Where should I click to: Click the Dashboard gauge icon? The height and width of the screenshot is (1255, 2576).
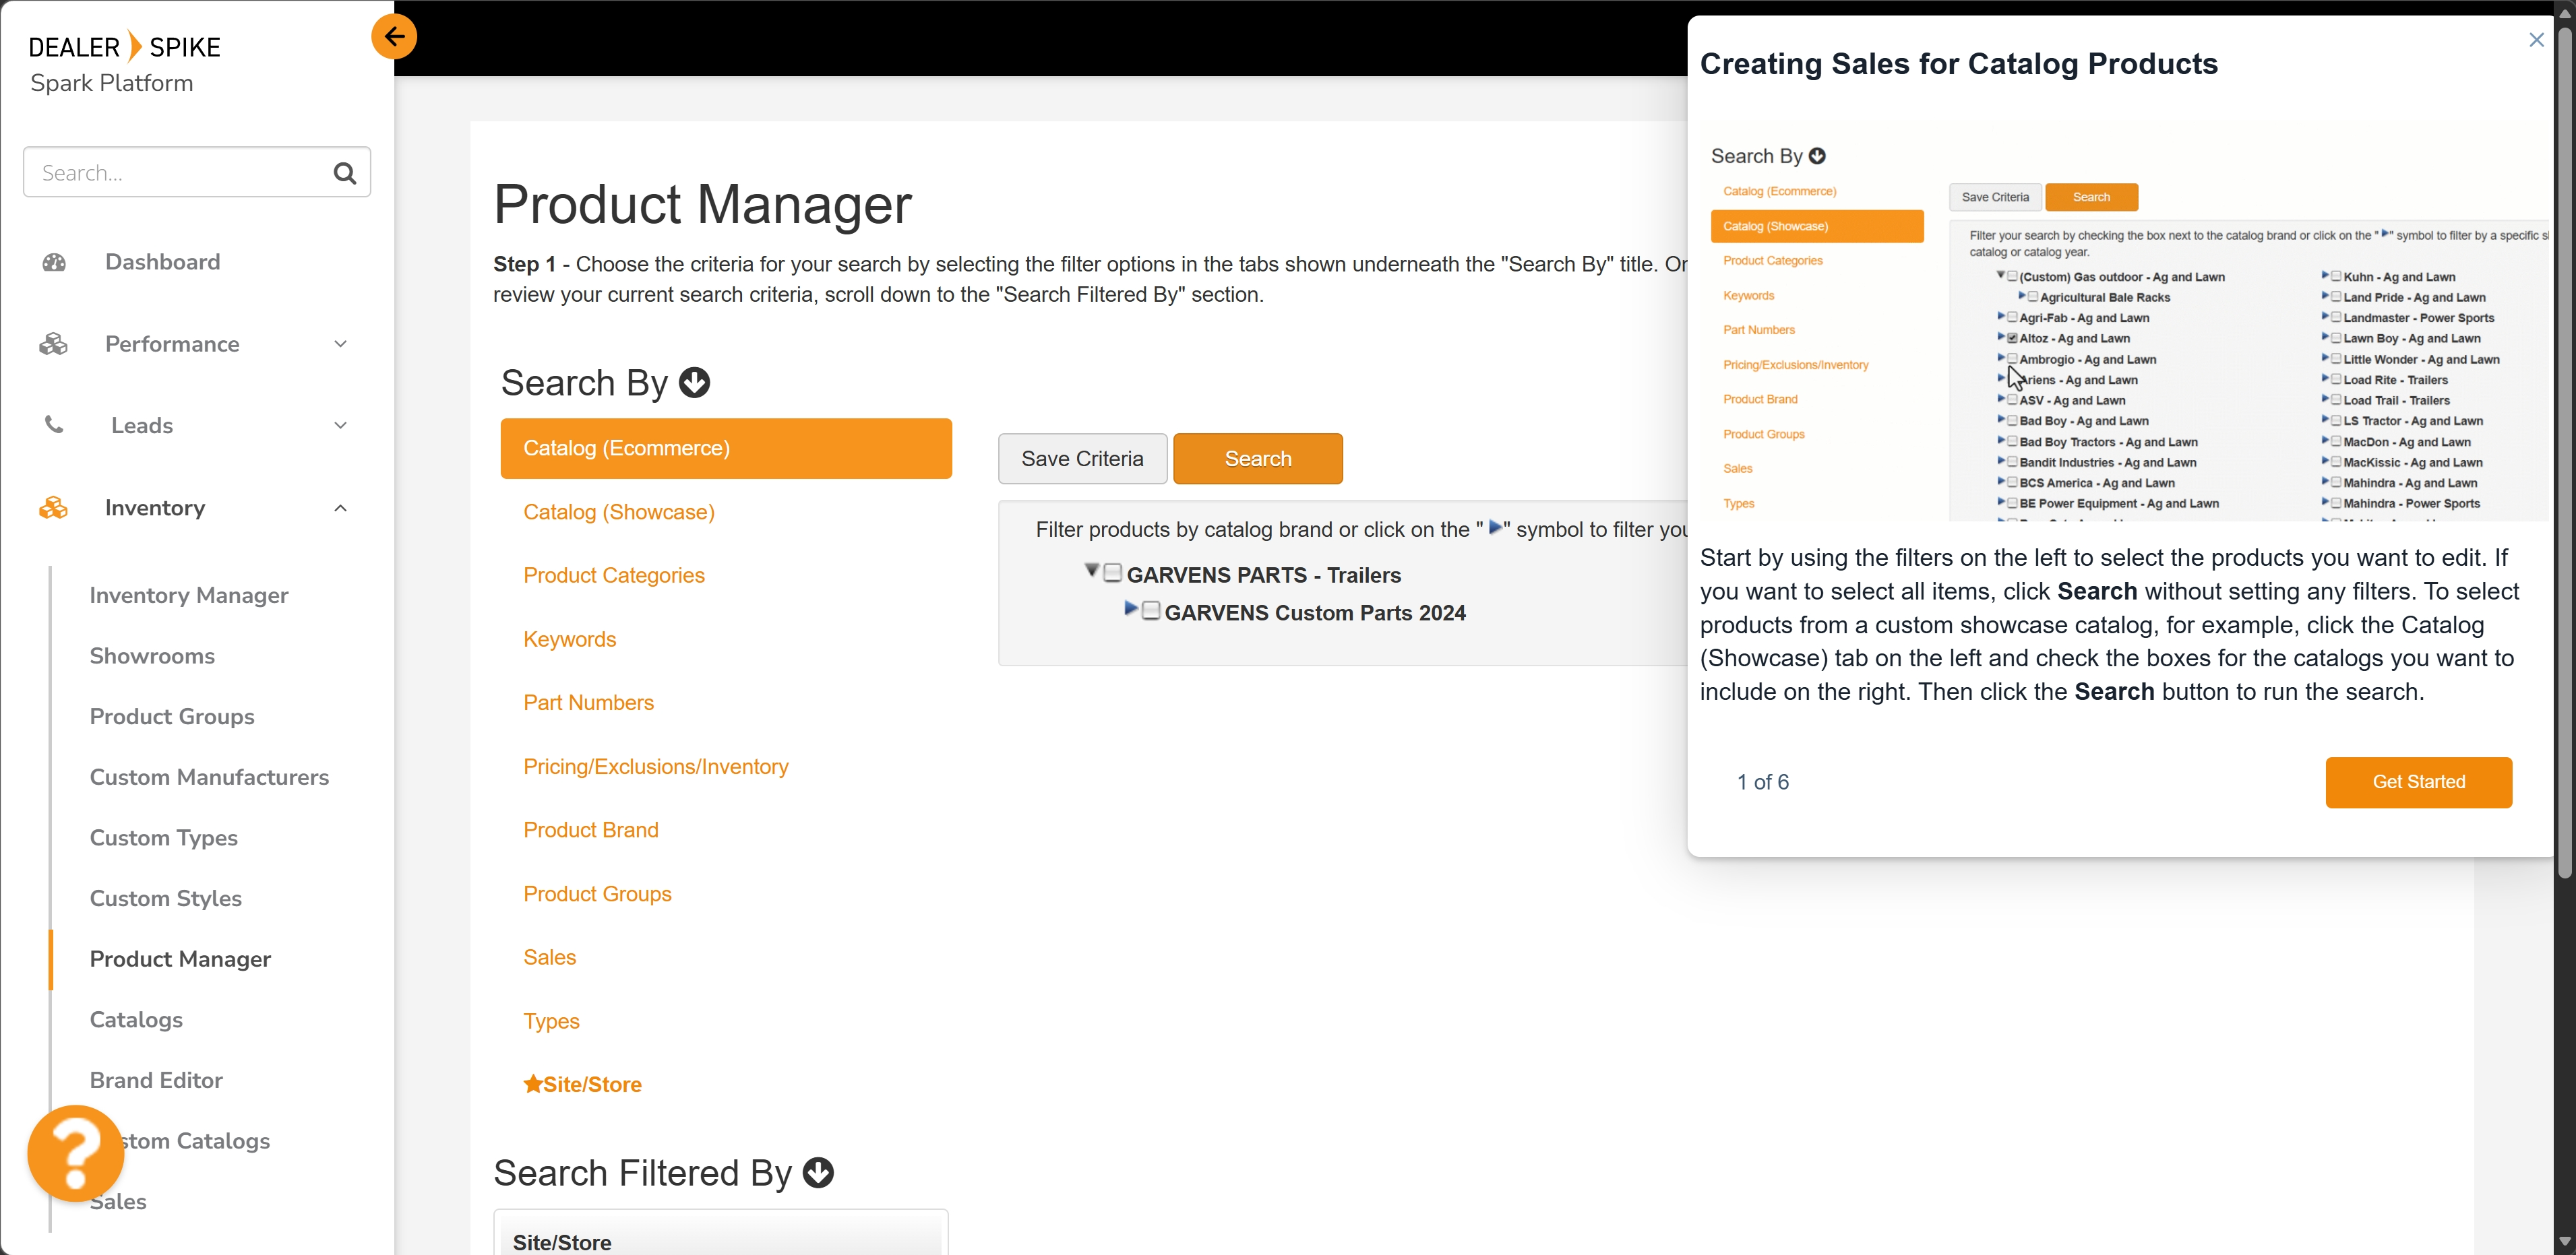point(54,262)
